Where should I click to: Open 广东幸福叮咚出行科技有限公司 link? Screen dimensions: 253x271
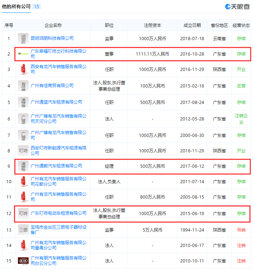[58, 54]
